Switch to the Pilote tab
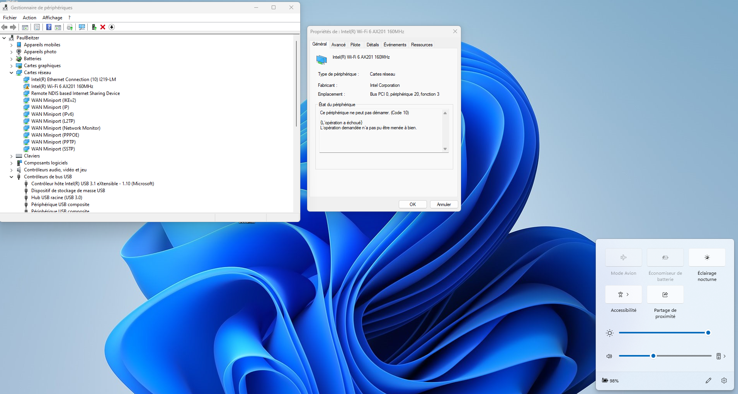Screen dimensions: 738x394 tap(355, 44)
